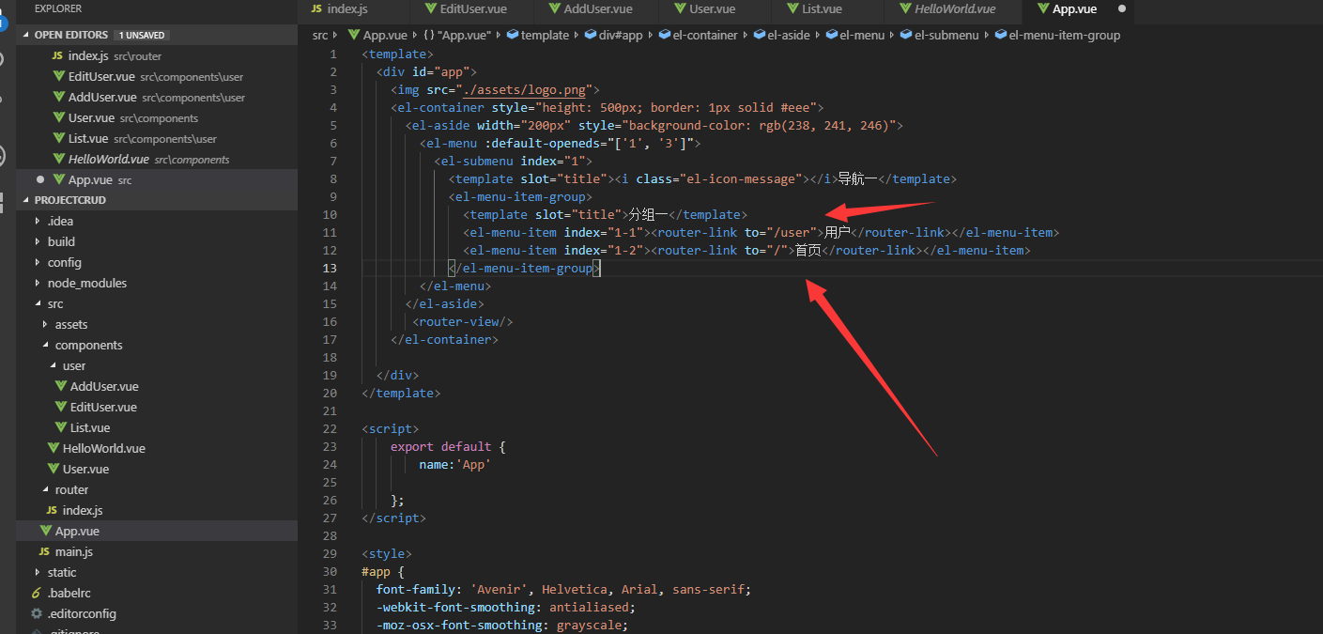
Task: Click the JS icon of router index.js in tree
Action: click(x=52, y=510)
